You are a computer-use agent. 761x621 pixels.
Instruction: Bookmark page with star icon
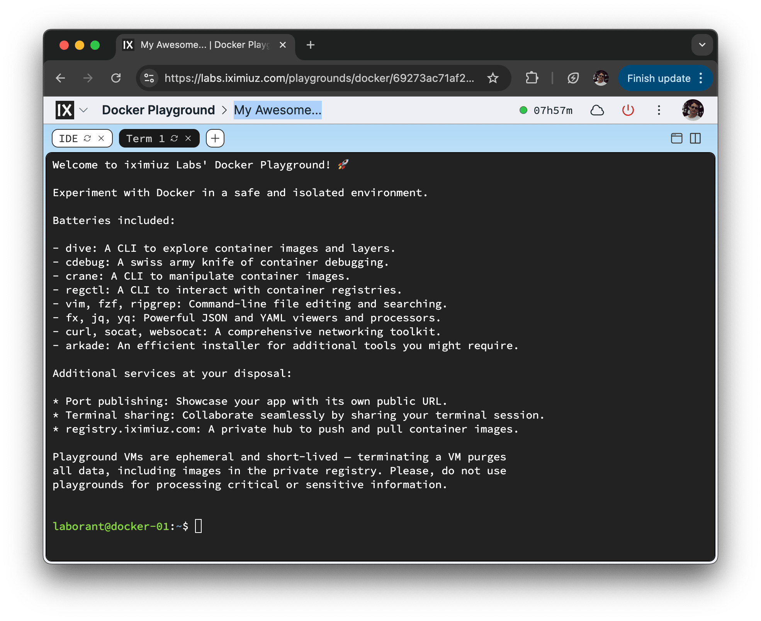[x=493, y=78]
